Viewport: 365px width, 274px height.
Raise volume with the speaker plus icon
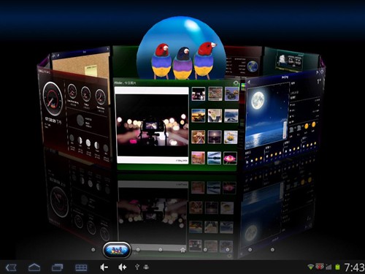click(x=122, y=267)
